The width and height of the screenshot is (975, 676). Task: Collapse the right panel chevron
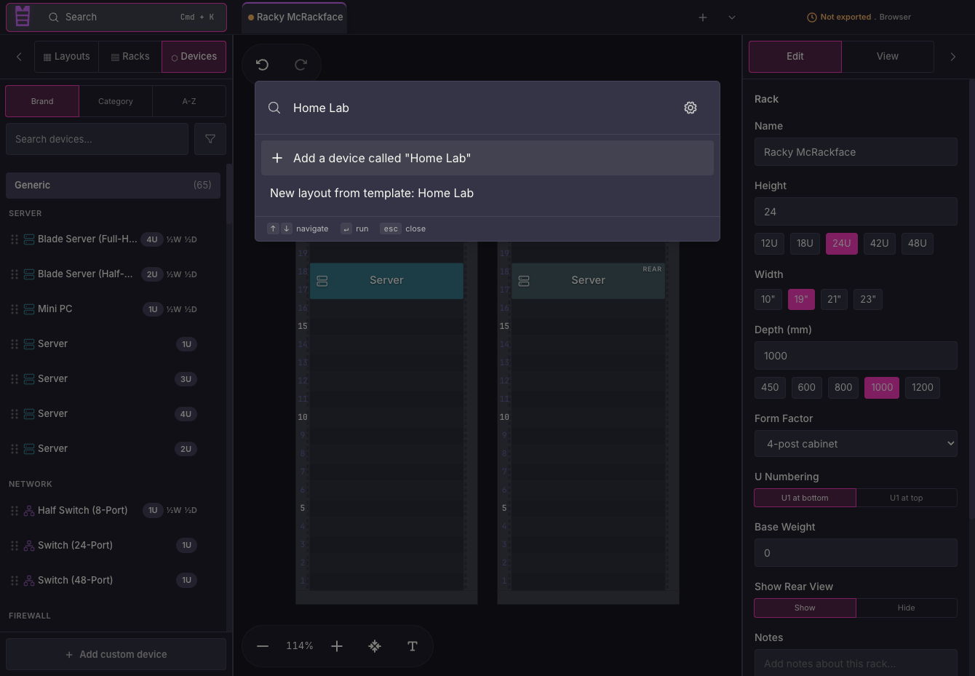point(953,57)
